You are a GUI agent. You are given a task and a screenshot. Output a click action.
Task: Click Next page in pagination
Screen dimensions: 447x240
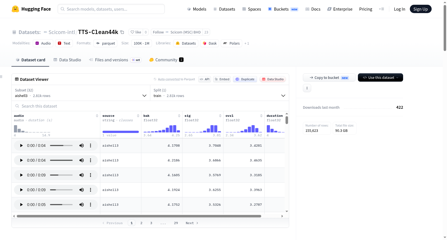(192, 223)
